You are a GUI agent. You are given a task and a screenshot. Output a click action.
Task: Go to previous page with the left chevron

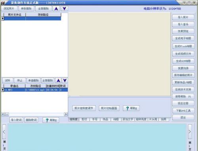(x=4, y=132)
